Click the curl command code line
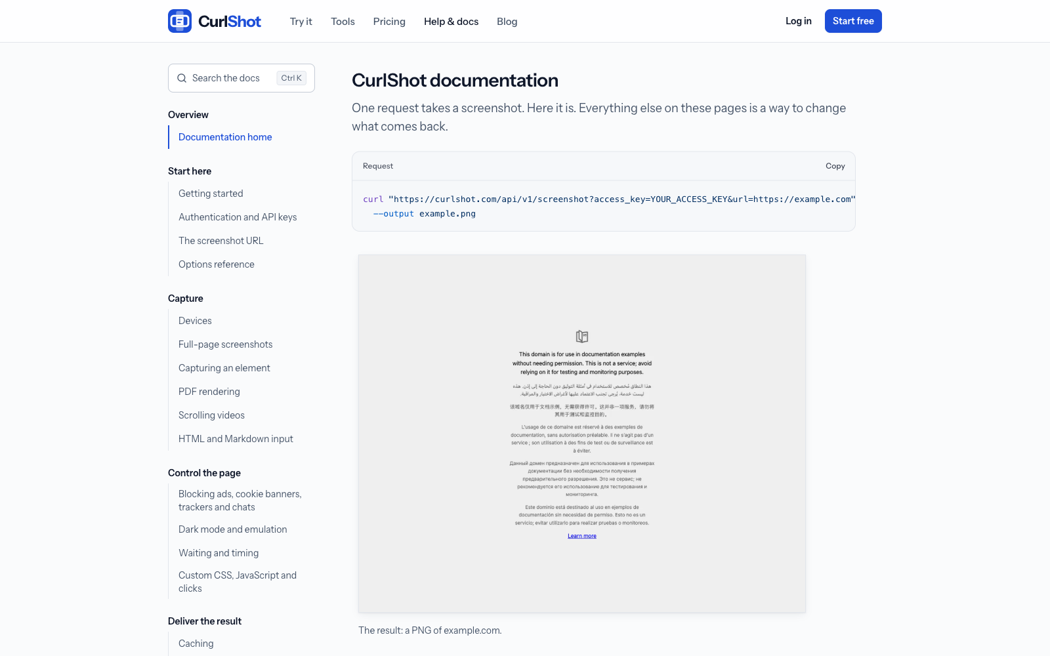This screenshot has width=1050, height=656. (x=609, y=199)
